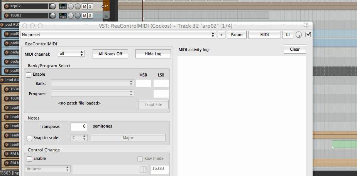Open the routing button on TB303 track
The width and height of the screenshot is (357, 176).
pos(63,15)
